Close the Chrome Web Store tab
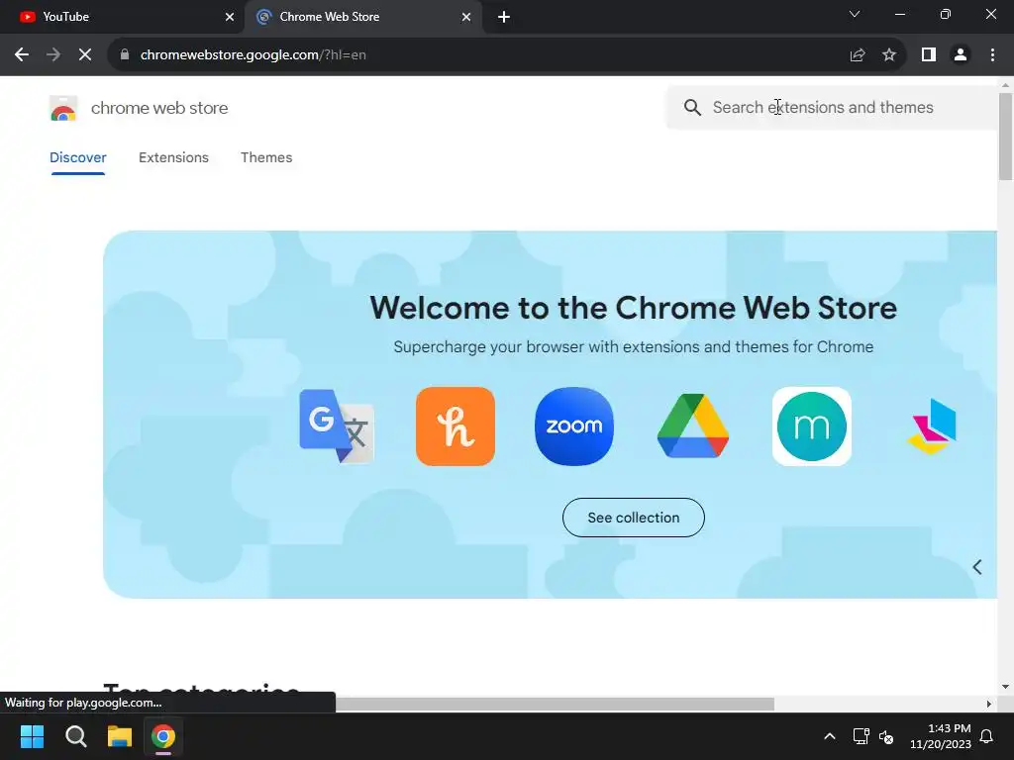The height and width of the screenshot is (760, 1014). click(466, 17)
